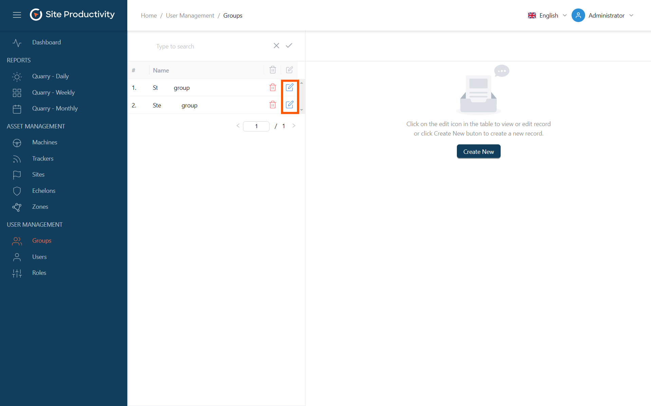
Task: Edit the first group row
Action: pos(290,87)
